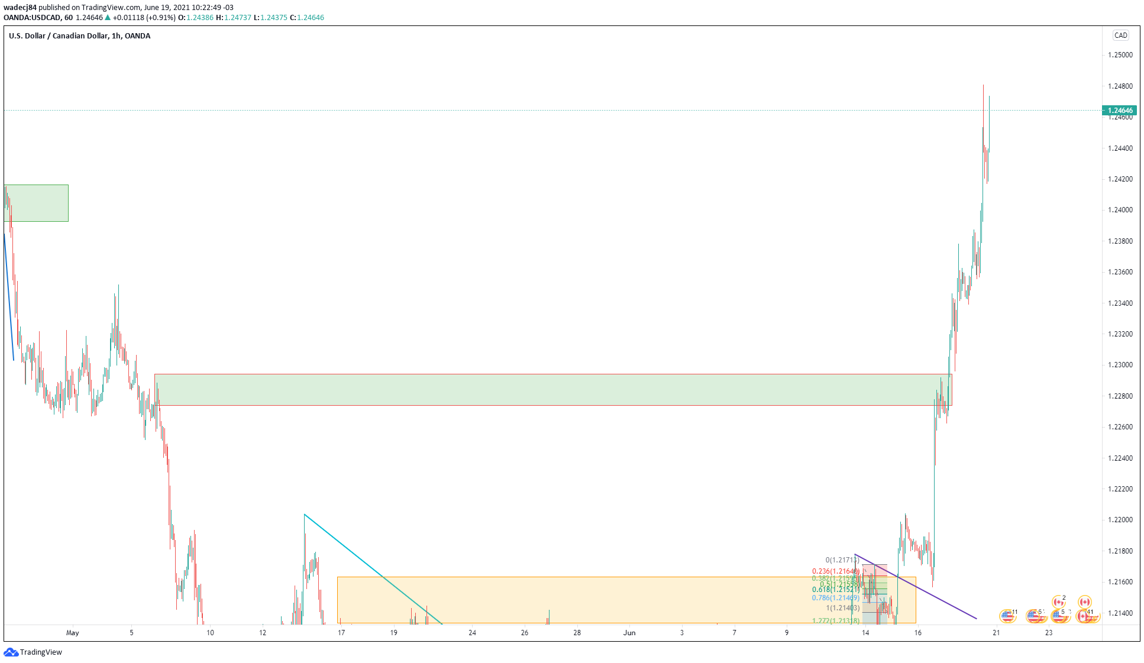
Task: Click the upper-right Canadian flag event without badge
Action: click(1084, 602)
